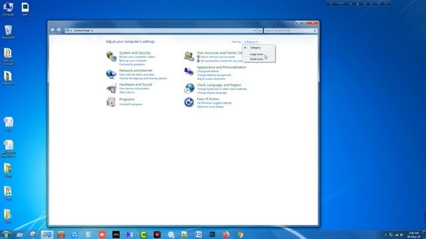Open the black chart app in taskbar
The image size is (426, 239).
116,234
